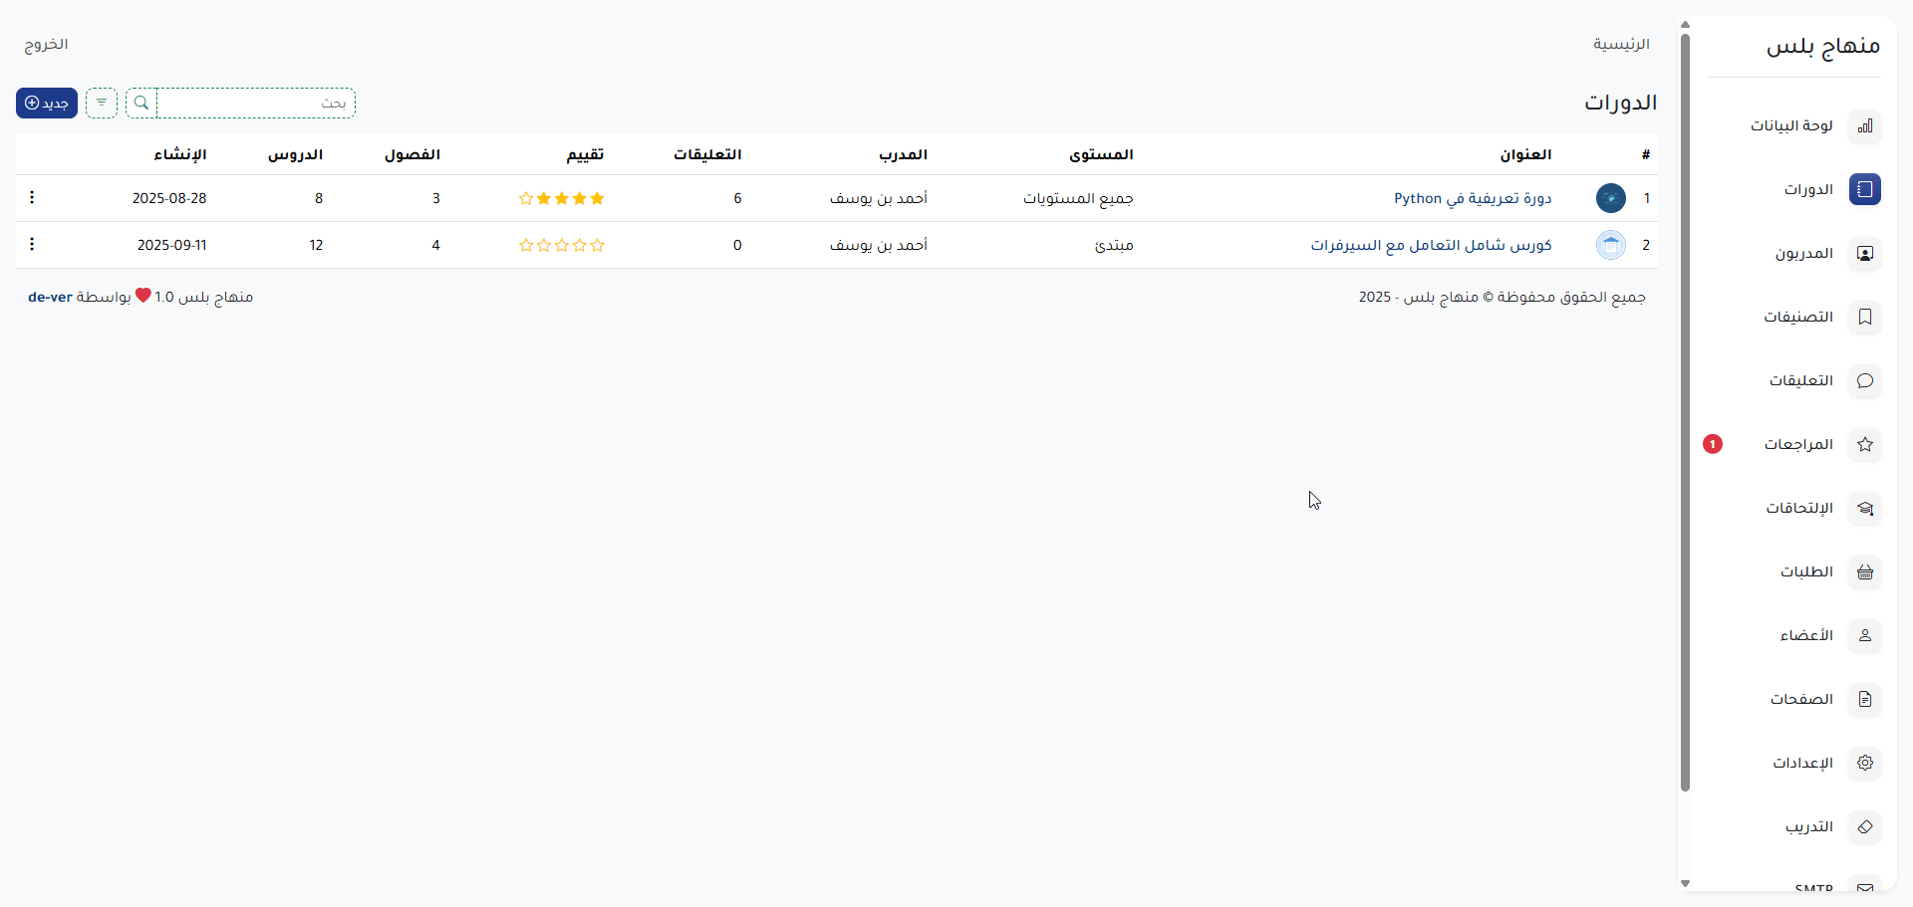Viewport: 1913px width, 907px height.
Task: Expand three-dot menu for servers course row
Action: pos(32,244)
